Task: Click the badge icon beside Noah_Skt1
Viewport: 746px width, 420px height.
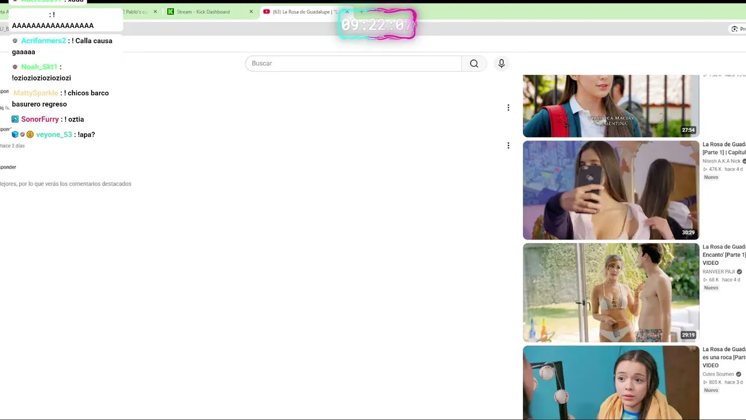Action: [x=15, y=67]
